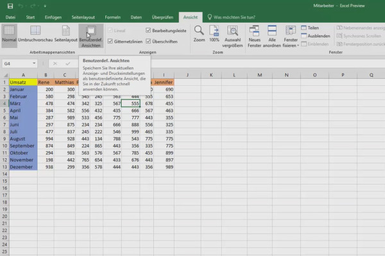
Task: Click the cancel X in formula bar
Action: click(x=55, y=63)
